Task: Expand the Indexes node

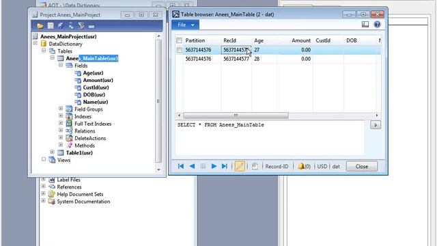Action: 61,115
